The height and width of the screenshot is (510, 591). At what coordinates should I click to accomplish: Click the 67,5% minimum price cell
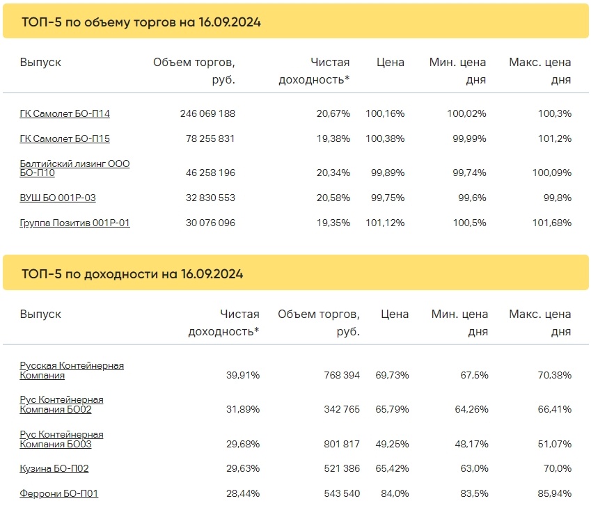(474, 375)
